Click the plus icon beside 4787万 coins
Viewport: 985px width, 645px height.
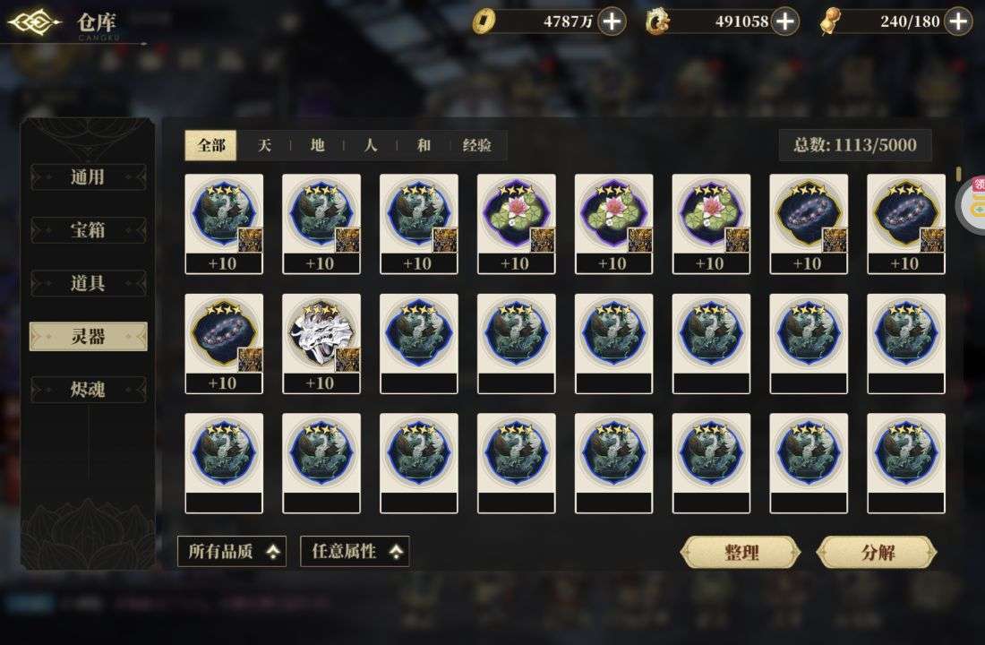coord(612,21)
